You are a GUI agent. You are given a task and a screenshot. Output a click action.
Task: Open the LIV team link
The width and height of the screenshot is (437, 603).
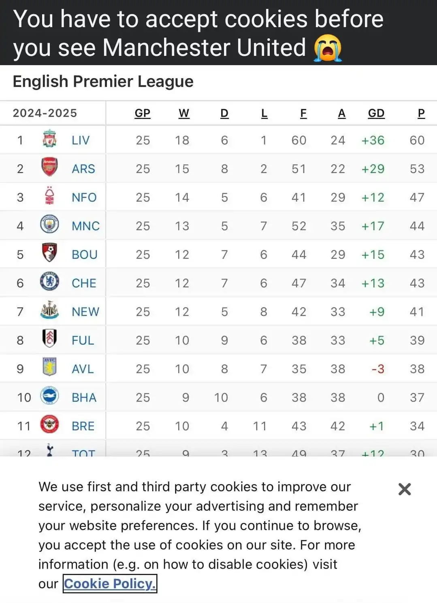click(81, 140)
